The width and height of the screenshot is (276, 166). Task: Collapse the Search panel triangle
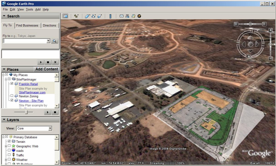pos(4,16)
